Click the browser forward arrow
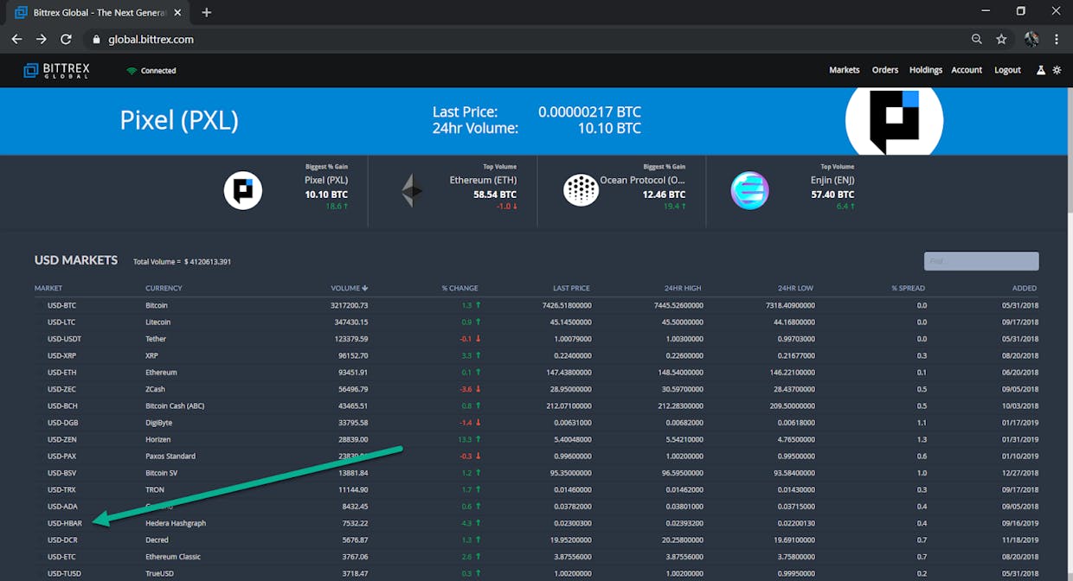This screenshot has height=581, width=1073. (x=42, y=39)
